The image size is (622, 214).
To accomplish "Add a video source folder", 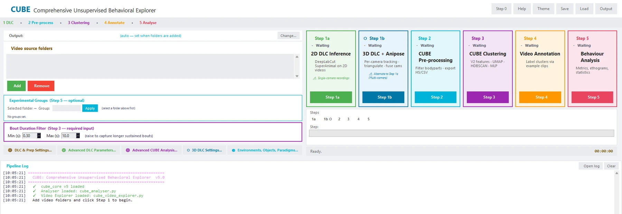I will point(17,86).
